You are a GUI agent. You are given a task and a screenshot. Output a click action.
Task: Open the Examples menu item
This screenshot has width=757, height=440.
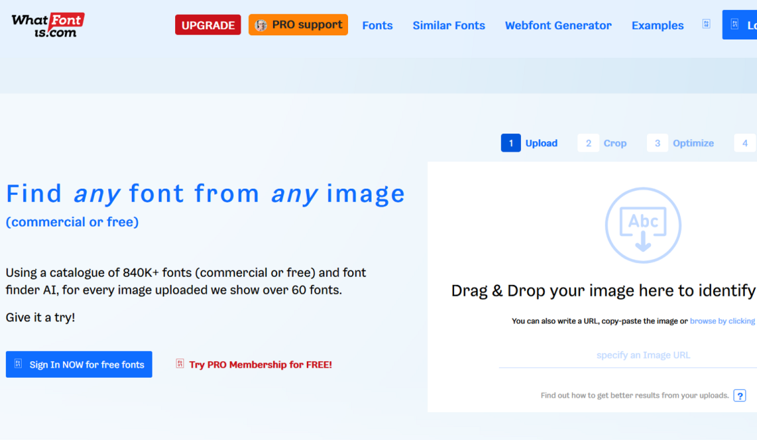tap(657, 26)
